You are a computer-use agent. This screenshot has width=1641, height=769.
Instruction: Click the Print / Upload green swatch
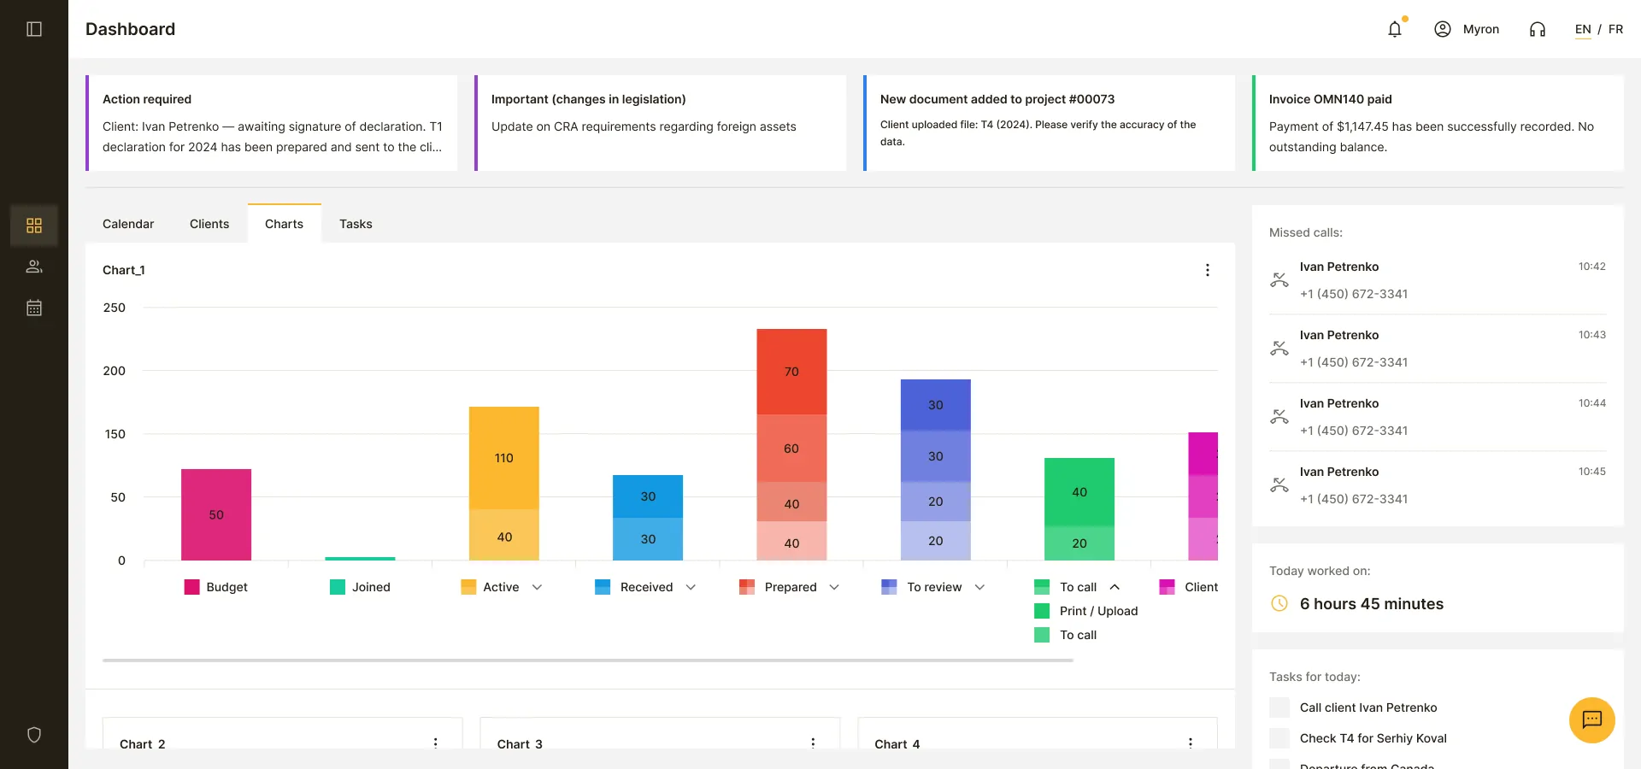click(1042, 611)
